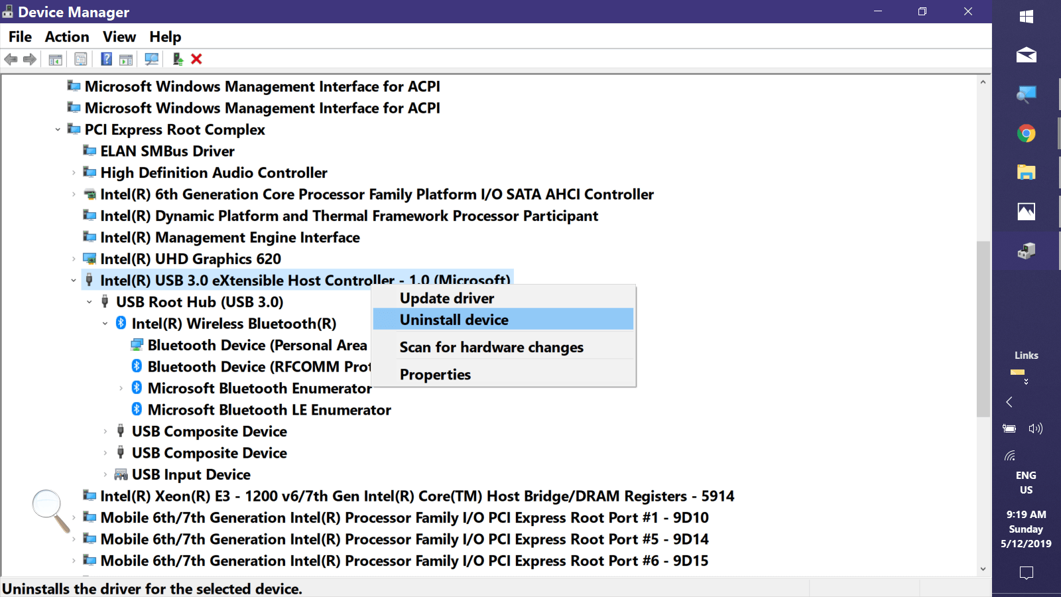Click the Back arrow in the toolbar
This screenshot has height=597, width=1061.
11,59
